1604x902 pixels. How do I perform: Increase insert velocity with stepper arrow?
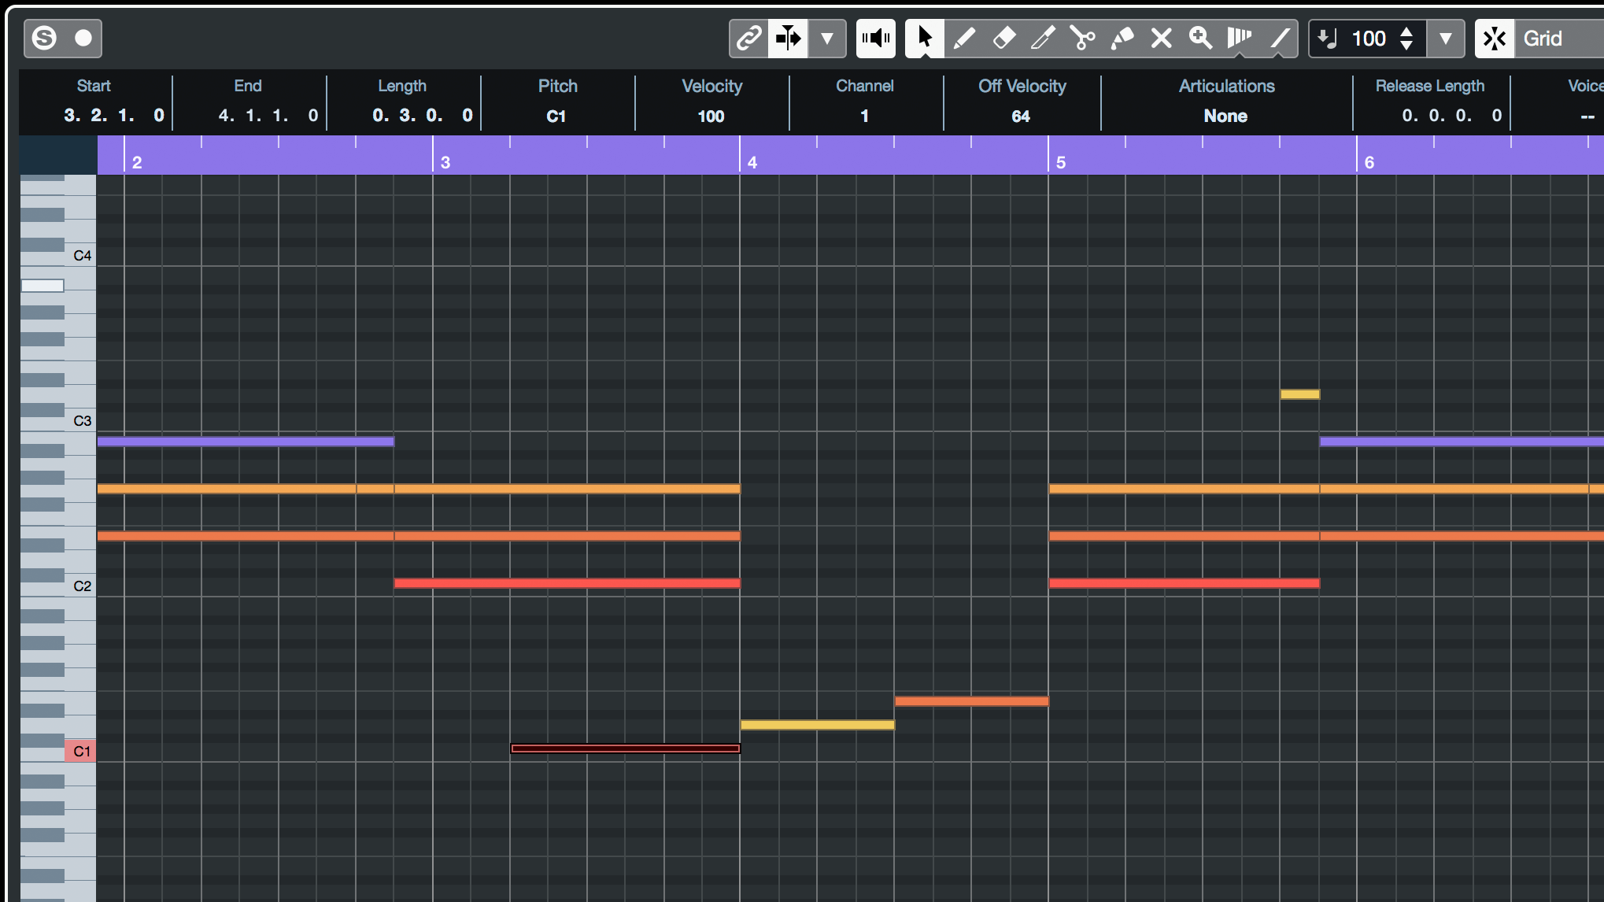pyautogui.click(x=1406, y=31)
